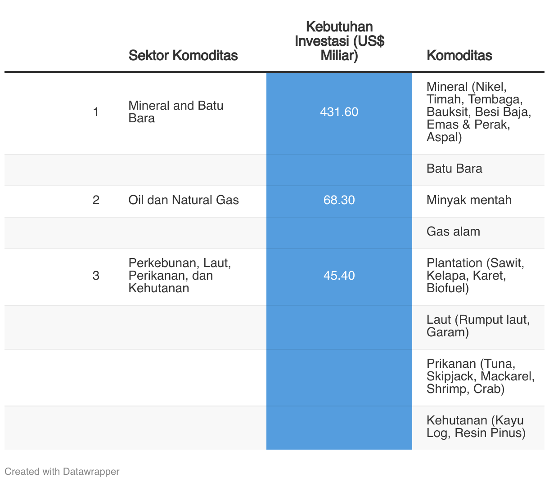Screen dimensions: 549x482
Task: Select Perkebunan, Laut, Perikanan, dan Kehutanan cell
Action: pos(180,276)
